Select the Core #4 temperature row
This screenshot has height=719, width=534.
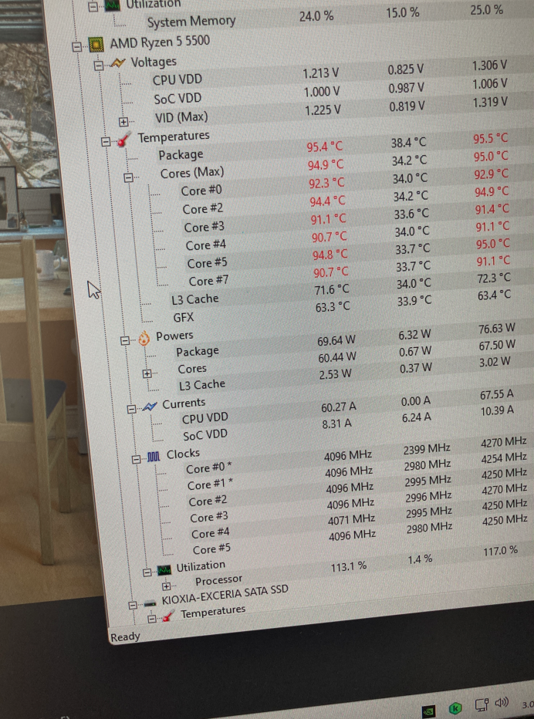pos(206,245)
